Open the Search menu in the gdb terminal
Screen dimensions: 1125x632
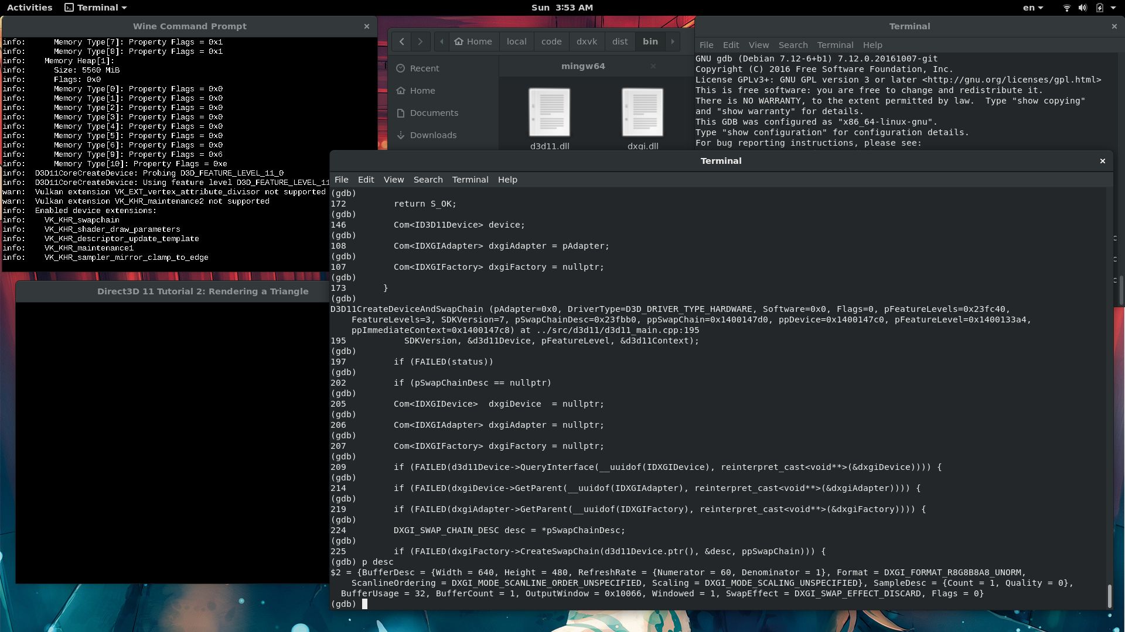click(428, 180)
